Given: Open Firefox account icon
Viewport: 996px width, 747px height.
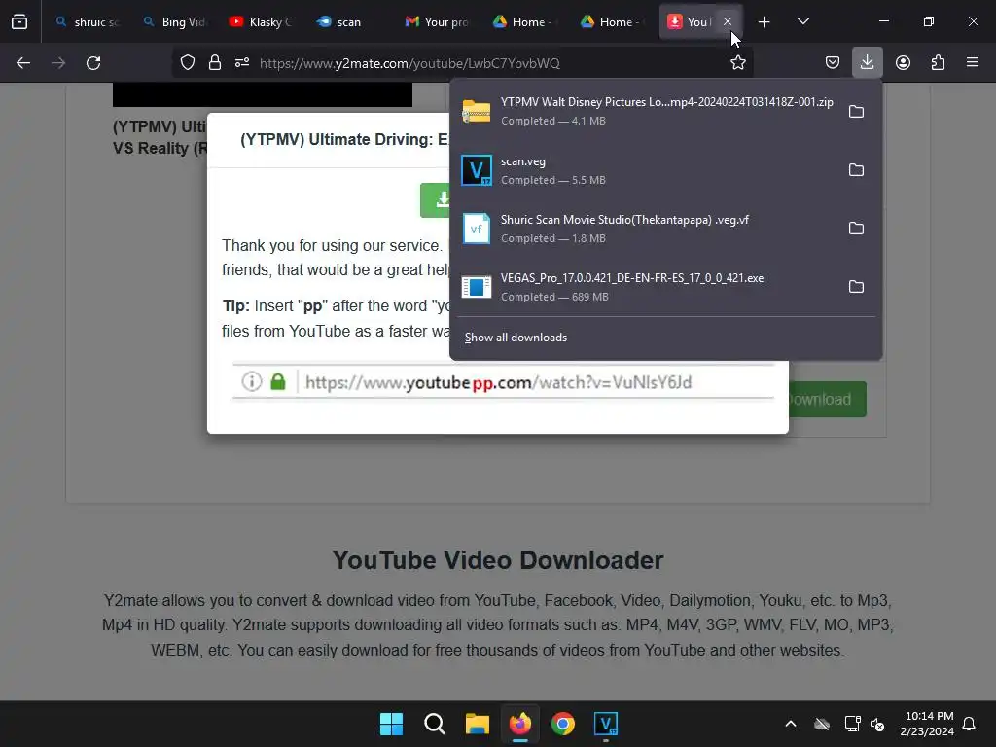Looking at the screenshot, I should (903, 63).
